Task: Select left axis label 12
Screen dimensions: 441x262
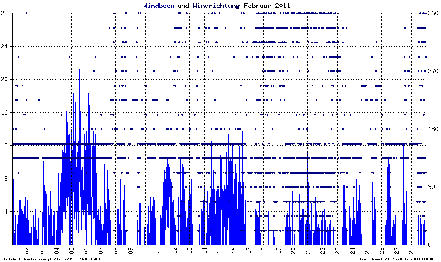Action: [4, 145]
